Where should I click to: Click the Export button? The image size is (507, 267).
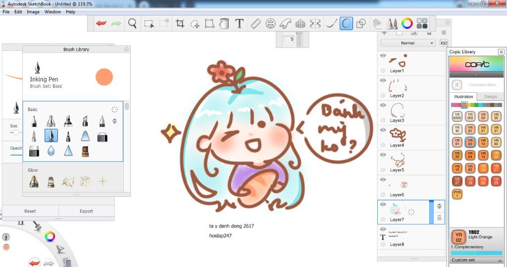86,211
